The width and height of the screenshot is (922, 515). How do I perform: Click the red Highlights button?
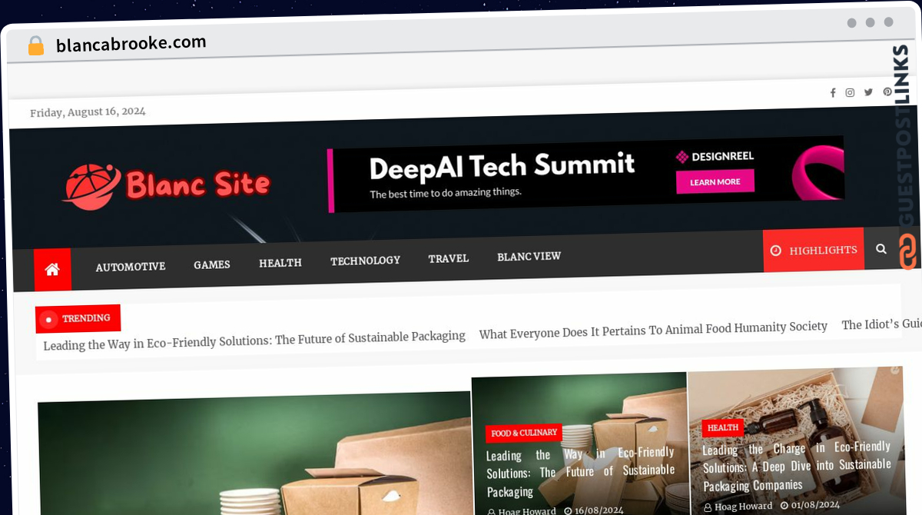point(814,251)
